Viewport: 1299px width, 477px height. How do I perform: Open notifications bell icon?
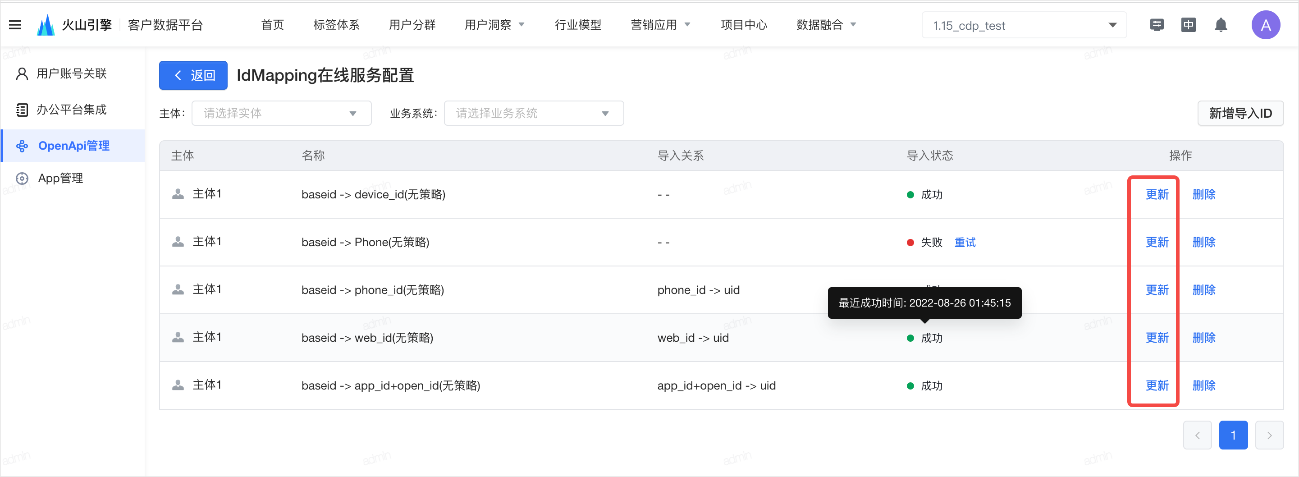click(x=1221, y=25)
